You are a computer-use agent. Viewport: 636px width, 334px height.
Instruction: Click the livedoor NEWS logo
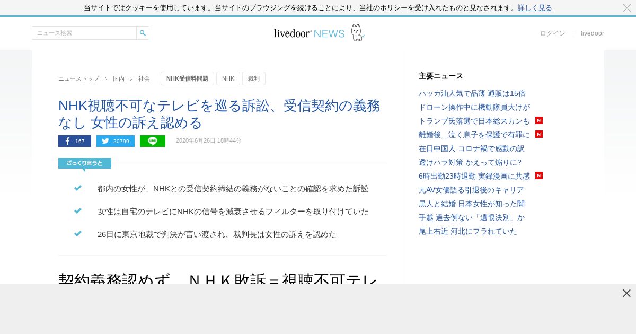(x=309, y=33)
